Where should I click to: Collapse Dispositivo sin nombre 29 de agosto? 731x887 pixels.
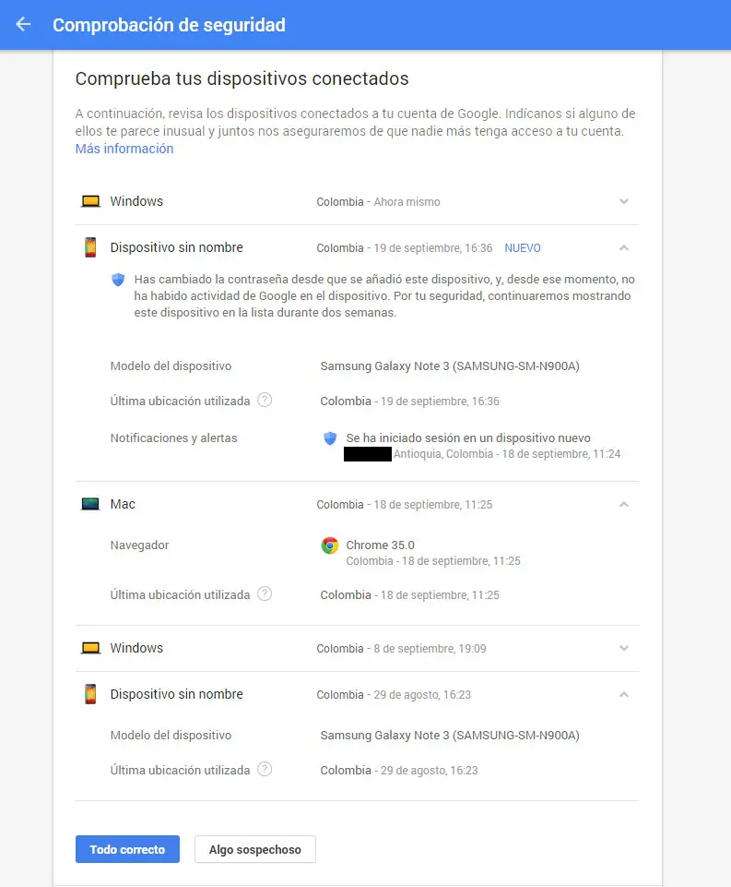[x=624, y=695]
